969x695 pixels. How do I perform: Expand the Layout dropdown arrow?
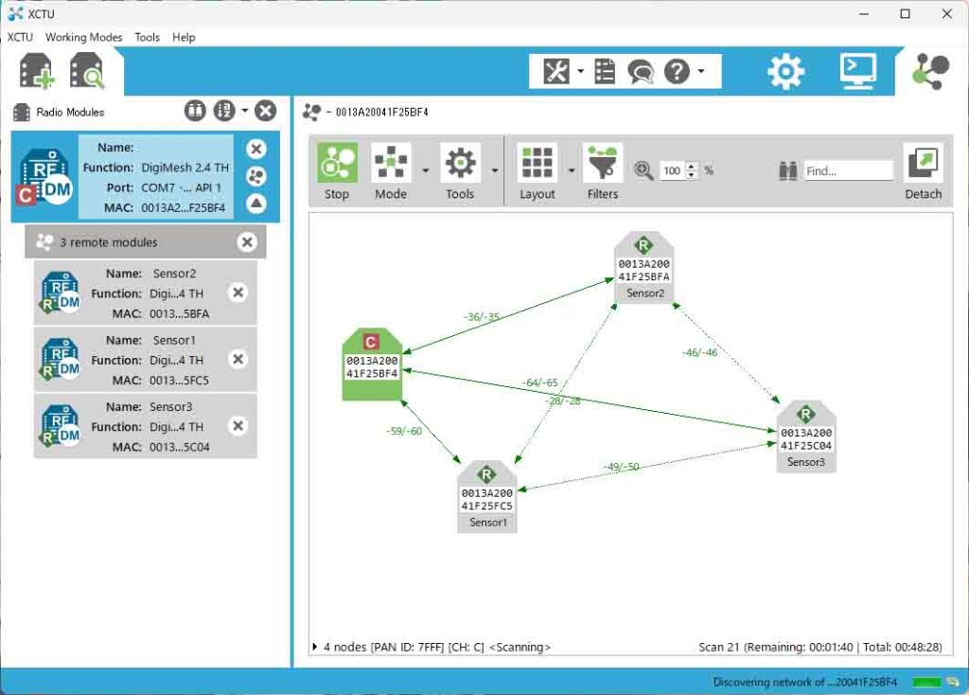click(x=571, y=170)
